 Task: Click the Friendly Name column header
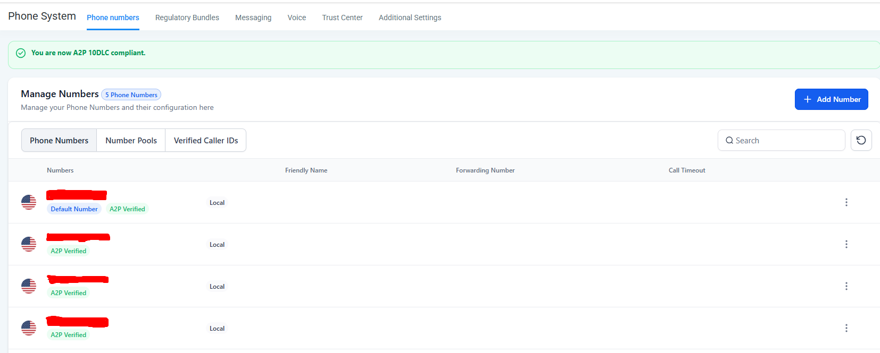[306, 170]
